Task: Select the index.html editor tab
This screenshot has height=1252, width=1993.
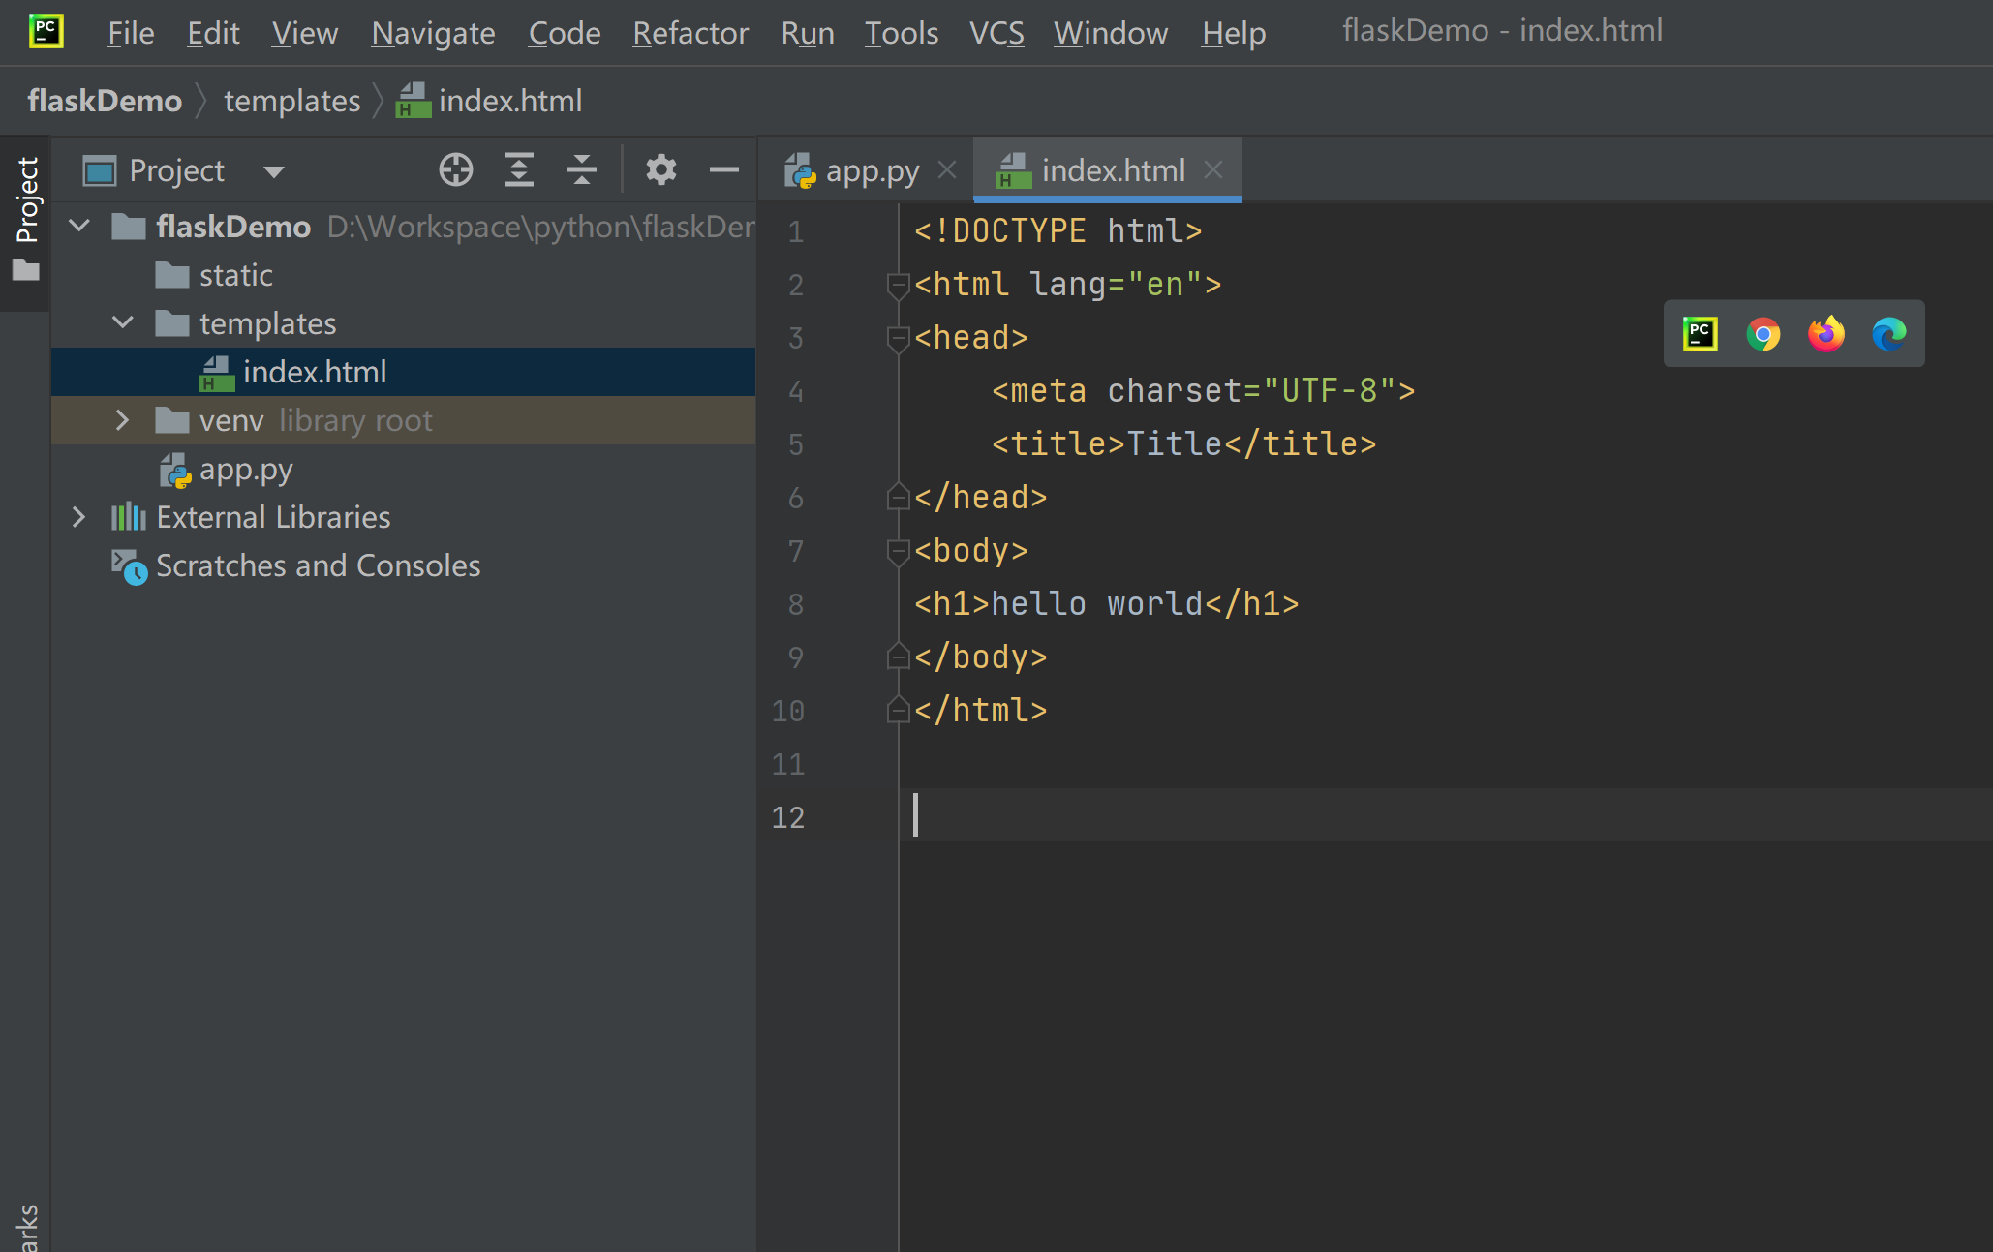Action: tap(1107, 171)
